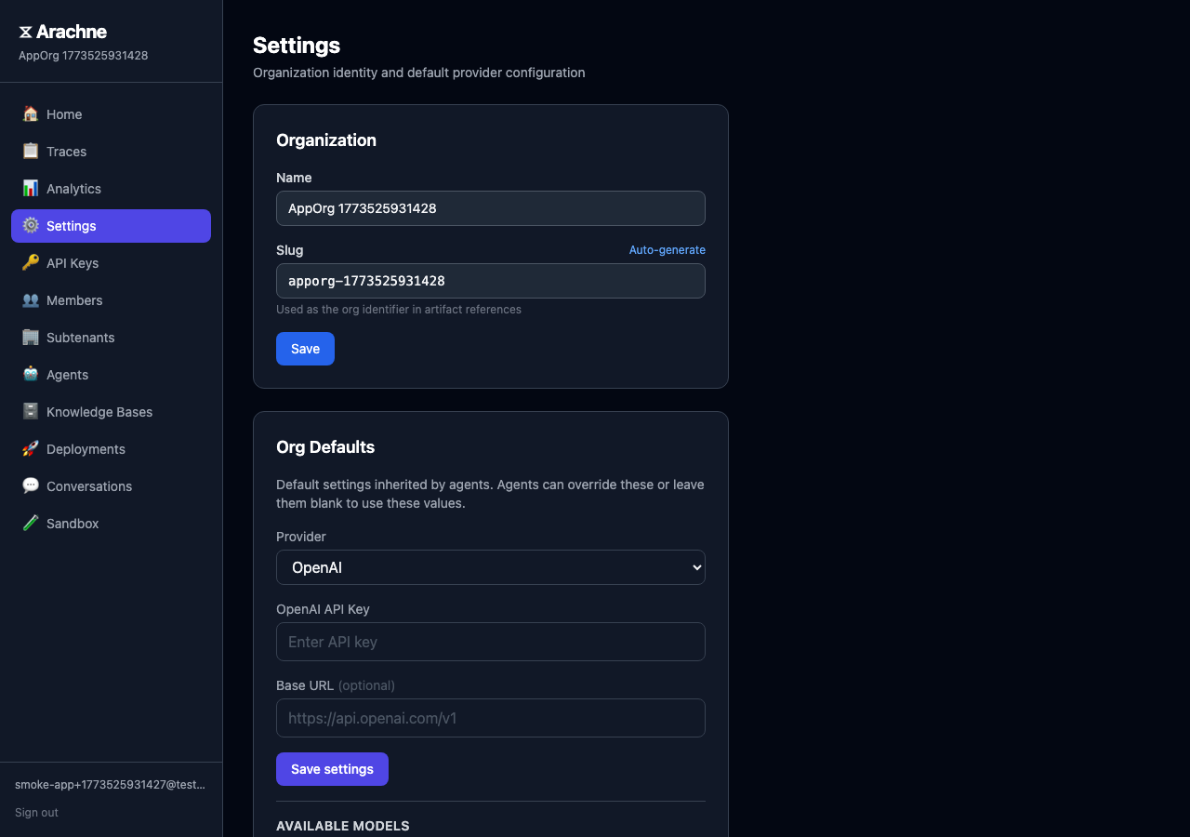Go to Knowledge Bases in sidebar

coord(99,412)
